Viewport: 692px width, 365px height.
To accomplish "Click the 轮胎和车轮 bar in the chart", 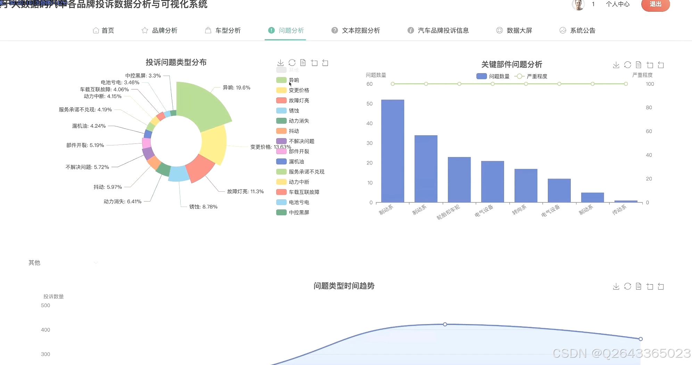I will (x=459, y=180).
